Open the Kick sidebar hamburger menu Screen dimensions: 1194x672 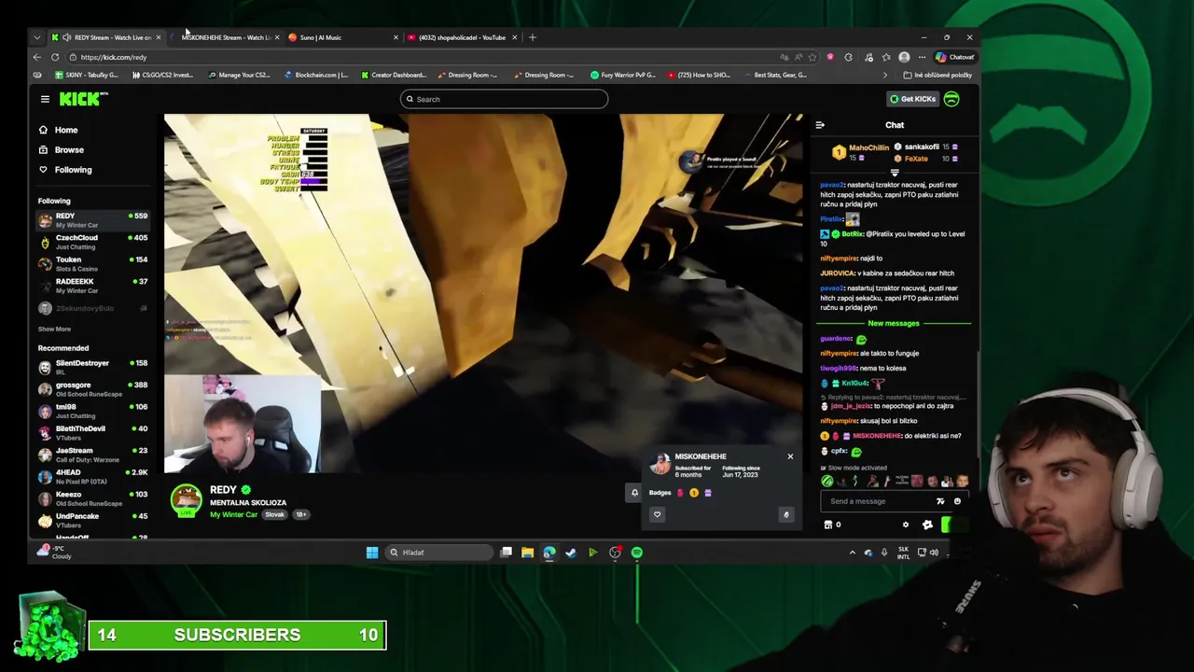[45, 99]
